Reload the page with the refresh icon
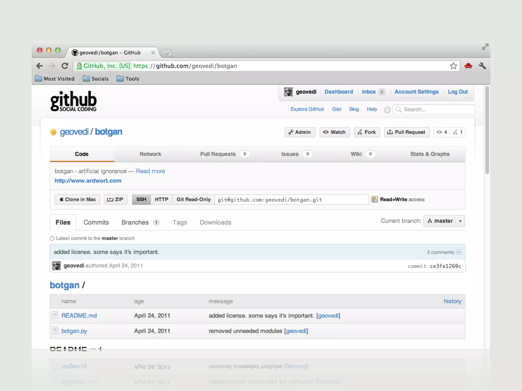 click(65, 66)
